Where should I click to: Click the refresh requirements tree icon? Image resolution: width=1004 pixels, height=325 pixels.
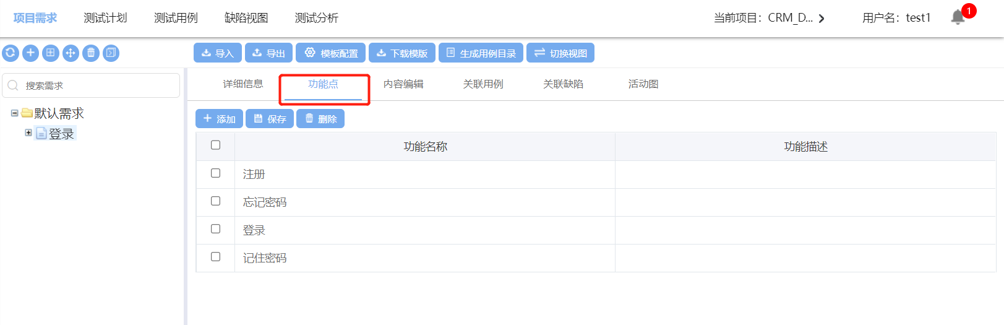coord(10,53)
